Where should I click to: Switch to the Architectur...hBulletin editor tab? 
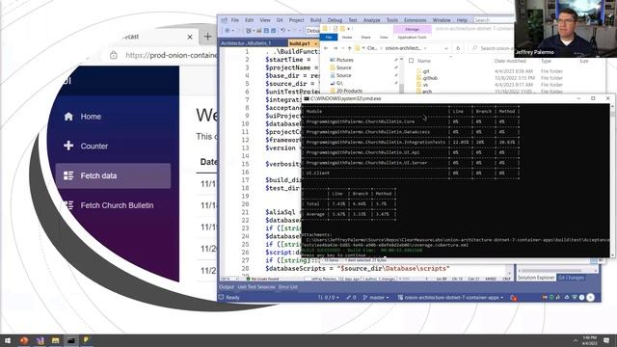(x=247, y=43)
